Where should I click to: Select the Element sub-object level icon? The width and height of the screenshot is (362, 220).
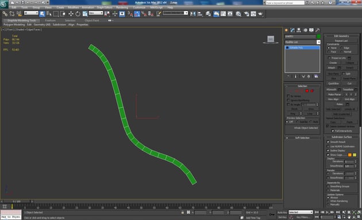click(312, 91)
